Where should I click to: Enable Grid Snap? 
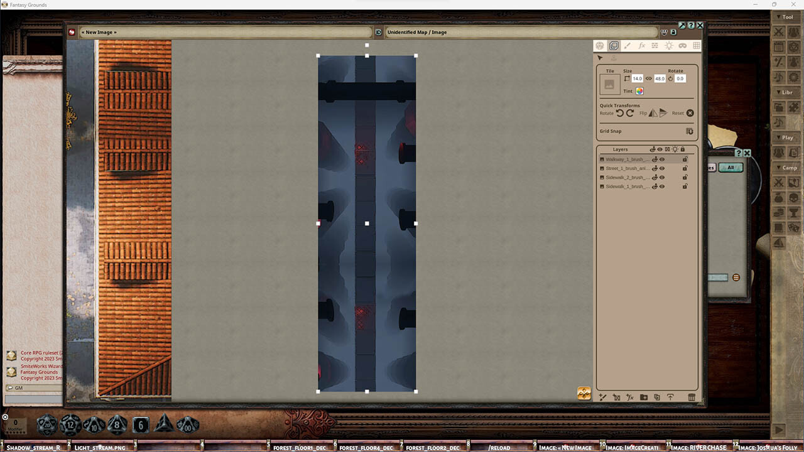click(689, 131)
